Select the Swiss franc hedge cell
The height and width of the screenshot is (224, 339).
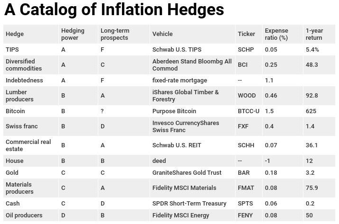(21, 126)
